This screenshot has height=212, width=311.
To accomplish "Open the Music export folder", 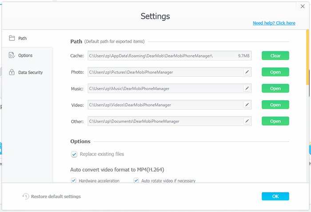I will tap(275, 89).
